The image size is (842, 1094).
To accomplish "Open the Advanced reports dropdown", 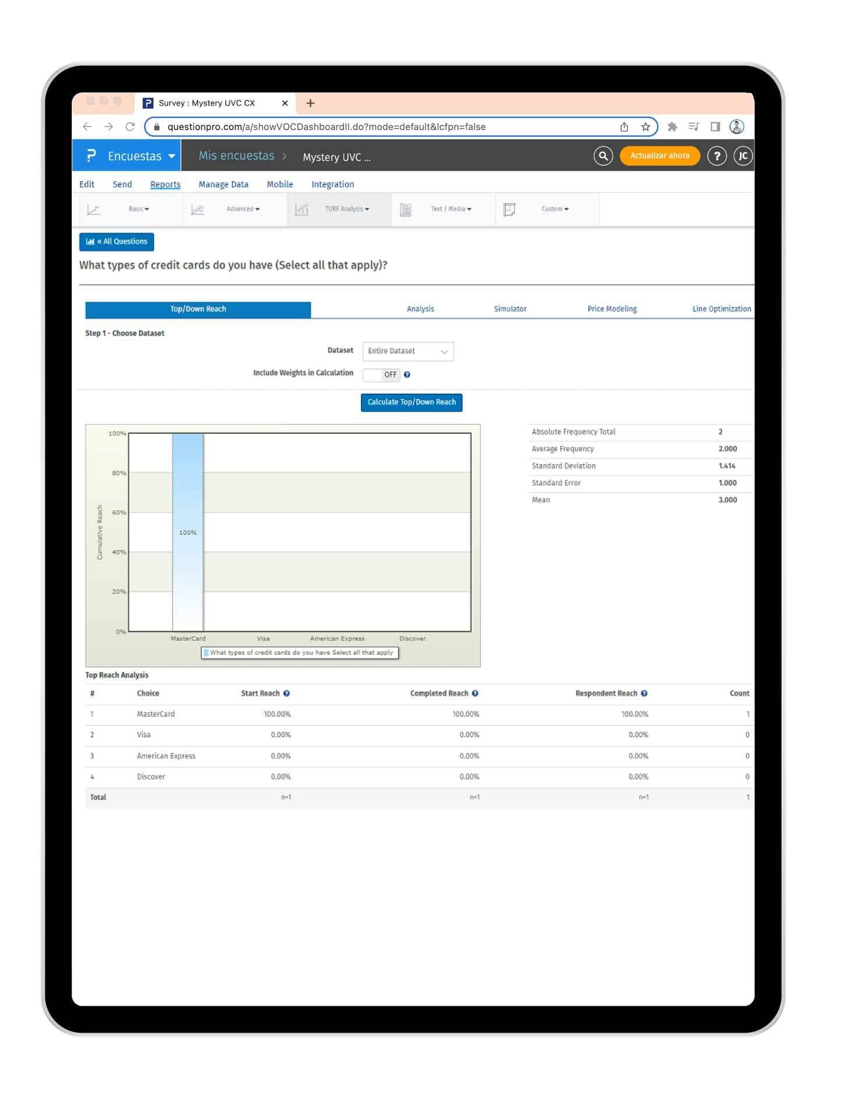I will point(243,209).
